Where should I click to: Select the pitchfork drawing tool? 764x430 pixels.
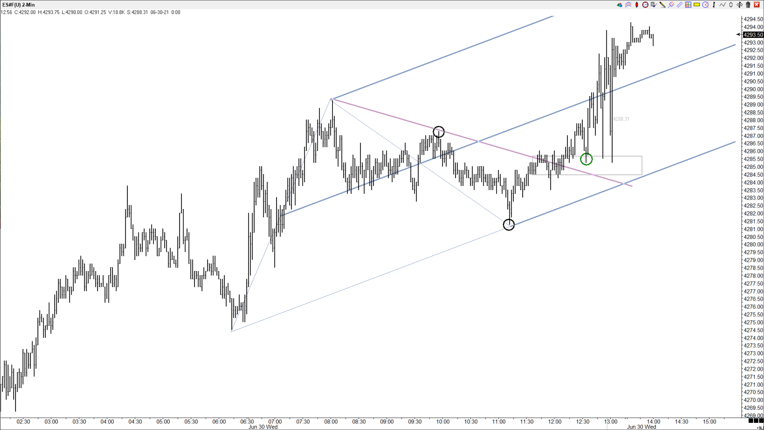pos(671,5)
